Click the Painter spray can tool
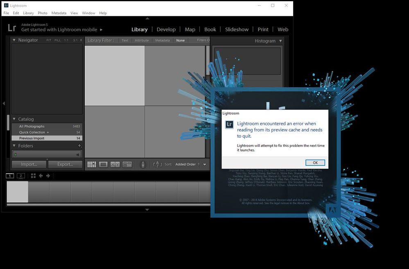Screen dimensions: 409x269 [x=143, y=164]
